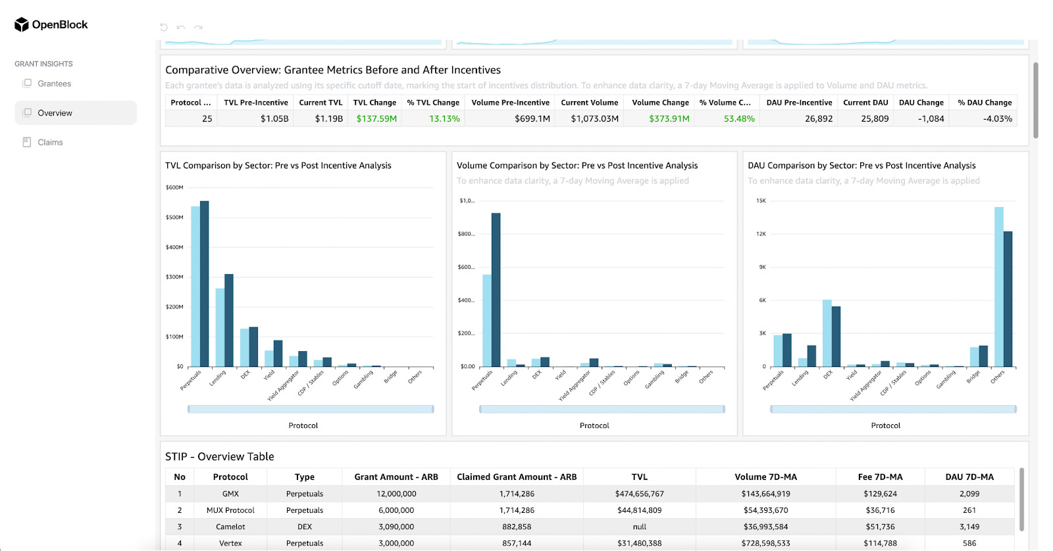Click the GRANT INSIGHTS section label
The width and height of the screenshot is (1053, 551).
(x=43, y=64)
